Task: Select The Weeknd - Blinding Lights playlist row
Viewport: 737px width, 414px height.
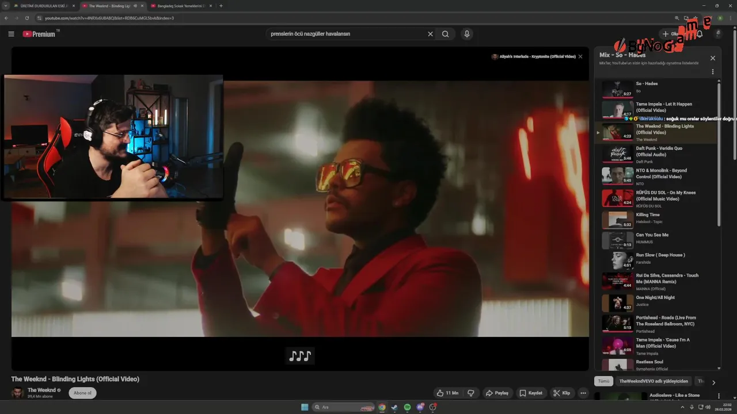Action: click(x=656, y=132)
